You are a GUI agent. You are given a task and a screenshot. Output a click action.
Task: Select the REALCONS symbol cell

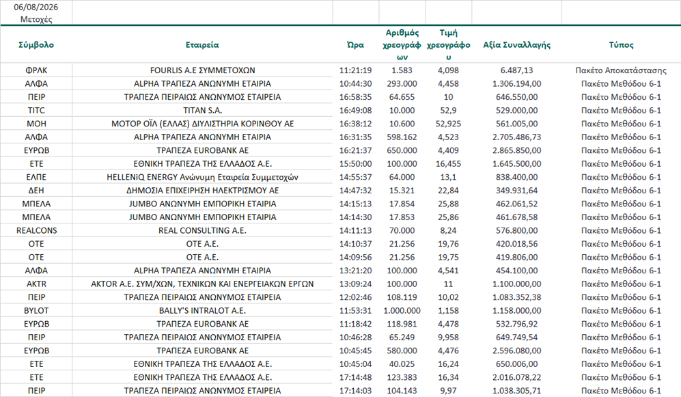[36, 231]
